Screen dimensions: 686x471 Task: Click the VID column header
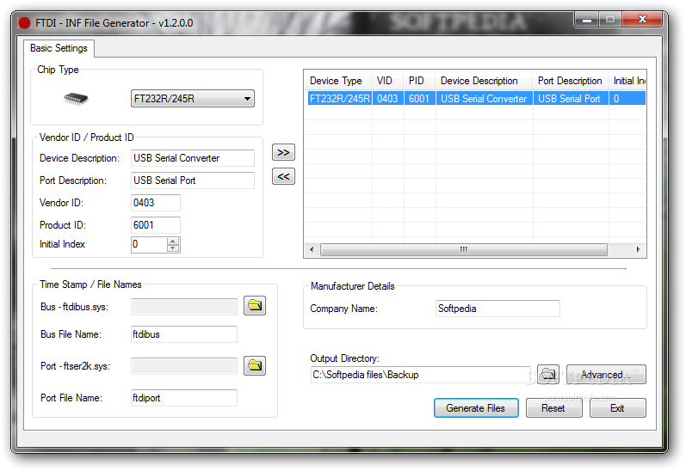[387, 81]
